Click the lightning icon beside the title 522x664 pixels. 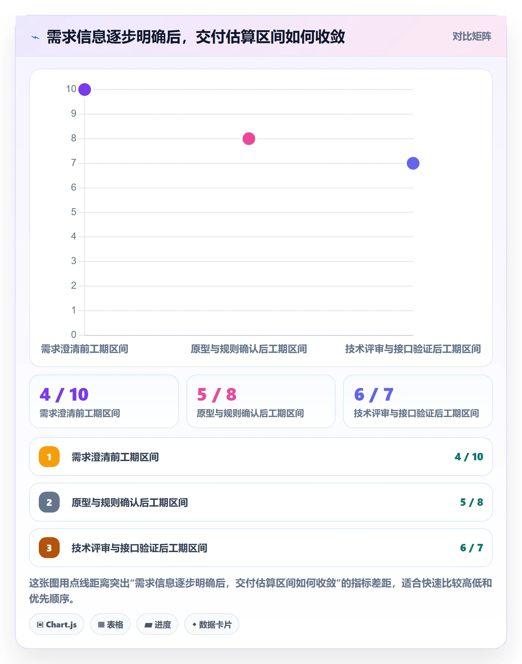click(x=35, y=37)
